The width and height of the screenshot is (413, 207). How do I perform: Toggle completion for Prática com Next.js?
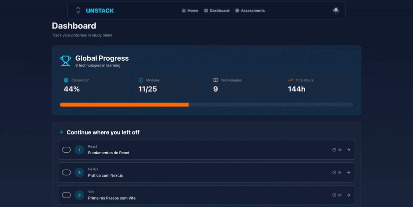(66, 172)
